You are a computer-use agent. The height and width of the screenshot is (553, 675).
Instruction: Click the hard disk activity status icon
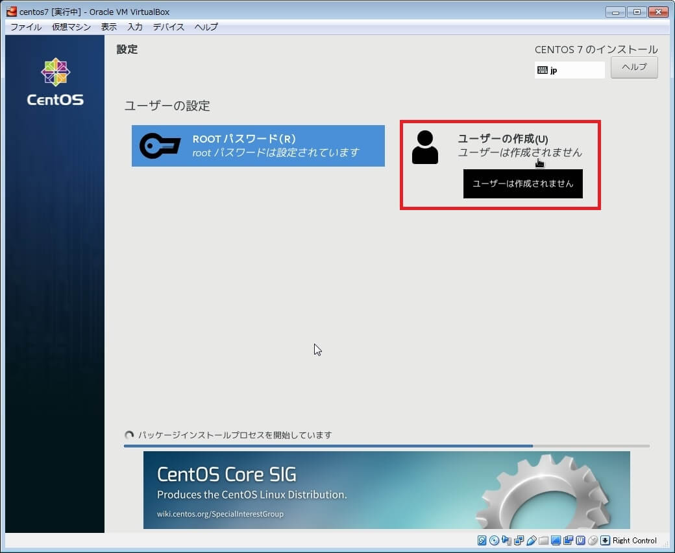click(482, 541)
